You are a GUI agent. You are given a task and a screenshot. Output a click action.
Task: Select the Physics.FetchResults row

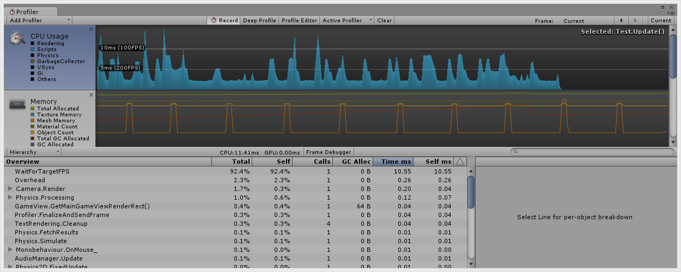click(x=235, y=232)
